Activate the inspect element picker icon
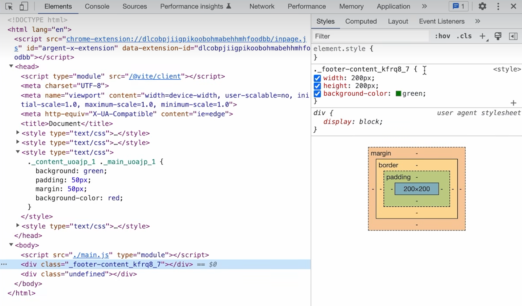 tap(9, 6)
